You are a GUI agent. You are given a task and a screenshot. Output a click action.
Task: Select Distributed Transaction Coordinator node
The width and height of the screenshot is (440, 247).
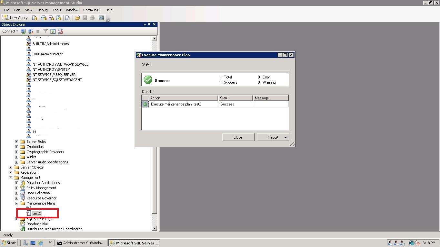click(x=54, y=229)
